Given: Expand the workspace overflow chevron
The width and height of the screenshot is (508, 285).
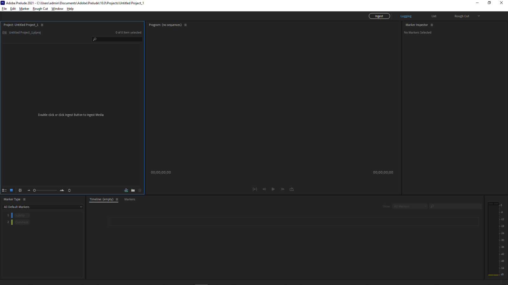Looking at the screenshot, I should [479, 16].
